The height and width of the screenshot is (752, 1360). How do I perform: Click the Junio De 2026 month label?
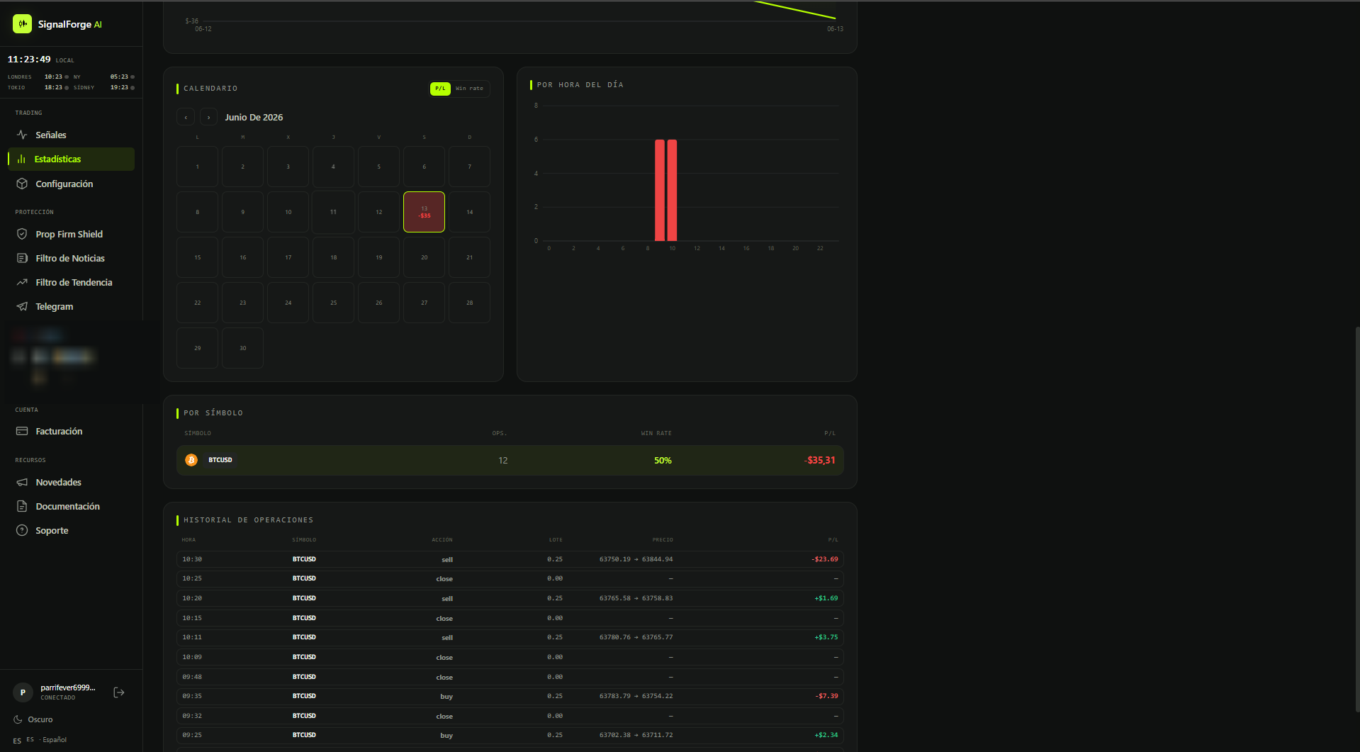254,118
